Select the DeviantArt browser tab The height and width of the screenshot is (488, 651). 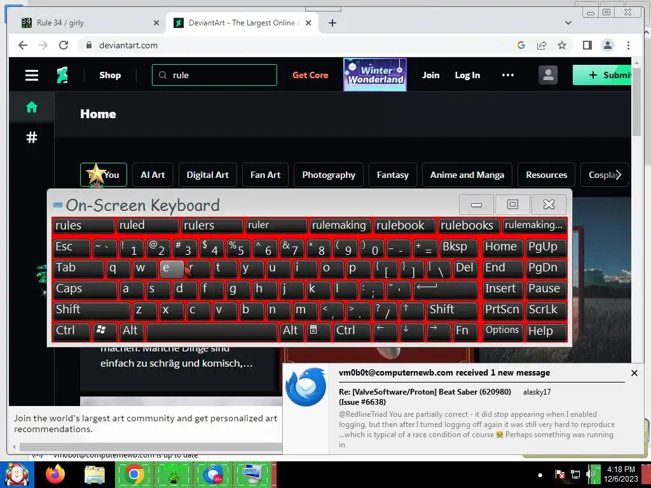[x=242, y=23]
